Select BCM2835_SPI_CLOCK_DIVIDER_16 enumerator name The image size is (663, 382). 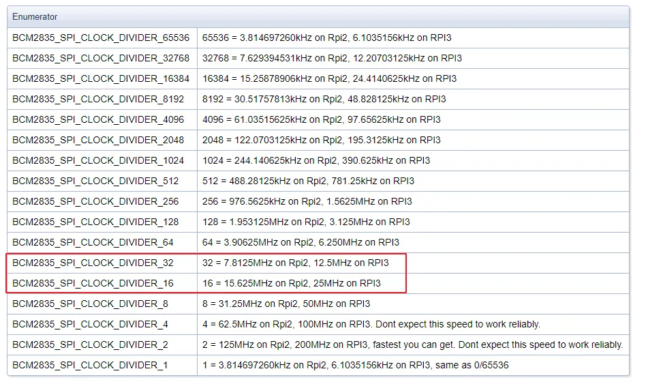pyautogui.click(x=93, y=283)
